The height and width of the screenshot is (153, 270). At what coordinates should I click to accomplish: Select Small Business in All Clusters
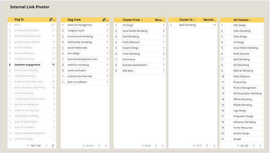242,54
